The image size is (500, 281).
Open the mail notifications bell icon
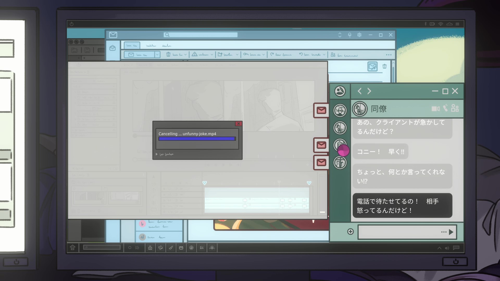point(349,35)
